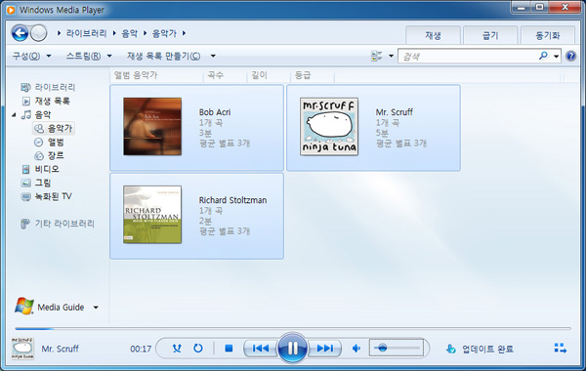This screenshot has width=586, height=371.
Task: Adjust the volume slider
Action: pos(397,349)
